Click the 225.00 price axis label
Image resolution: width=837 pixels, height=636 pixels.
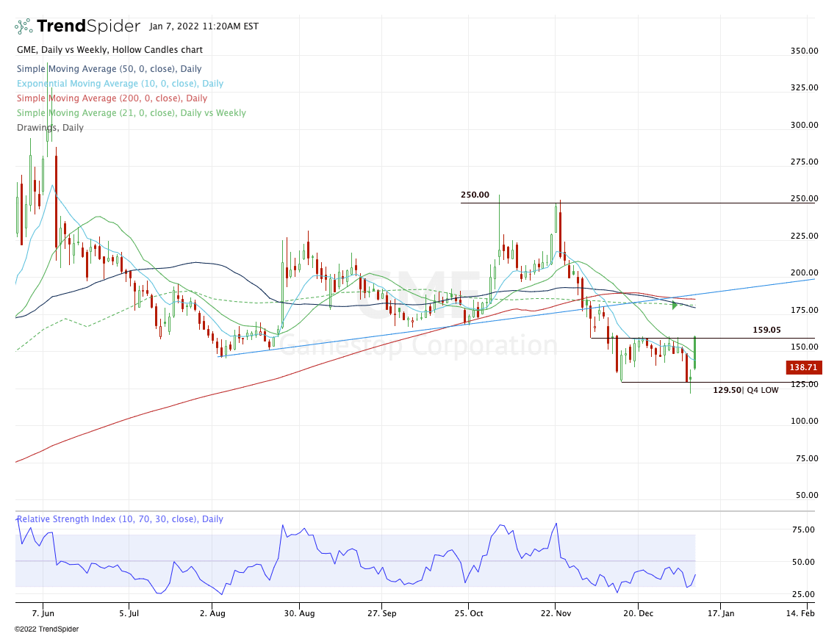pos(805,236)
